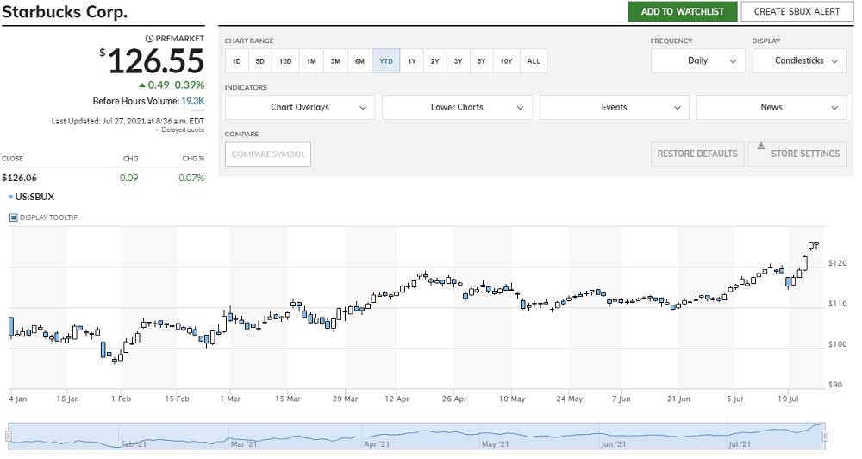The width and height of the screenshot is (862, 459).
Task: Click the 0.07% change percent value
Action: tap(191, 178)
